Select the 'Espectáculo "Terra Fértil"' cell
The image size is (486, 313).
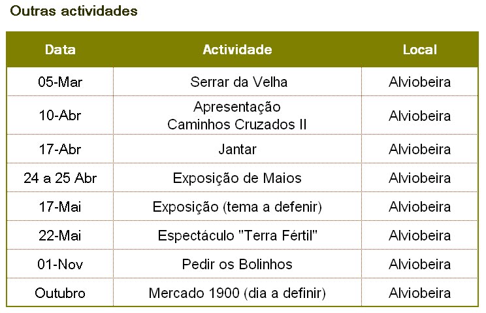point(237,235)
